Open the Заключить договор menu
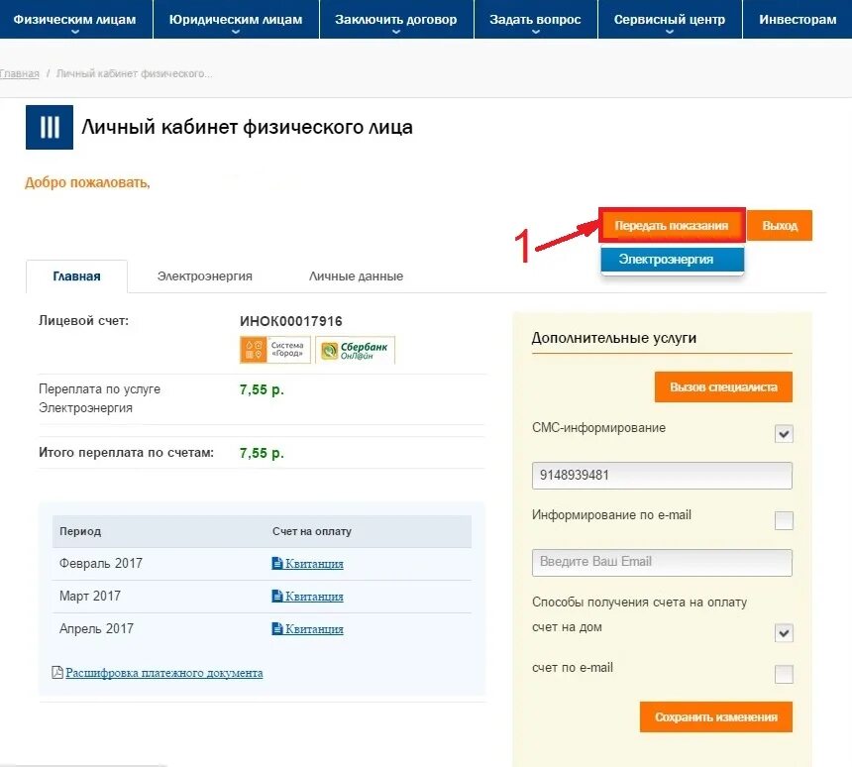This screenshot has width=852, height=767. pyautogui.click(x=396, y=20)
